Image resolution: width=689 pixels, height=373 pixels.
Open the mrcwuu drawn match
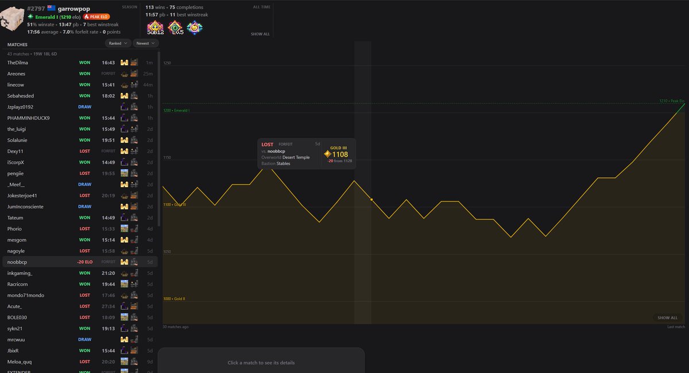pos(80,340)
